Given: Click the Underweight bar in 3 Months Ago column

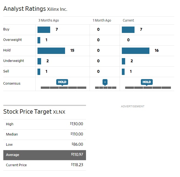Looking at the screenshot, I should tap(39, 61).
